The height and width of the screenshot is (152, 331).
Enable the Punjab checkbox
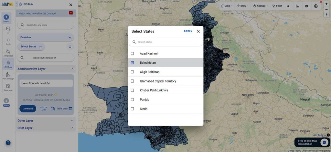tap(132, 100)
